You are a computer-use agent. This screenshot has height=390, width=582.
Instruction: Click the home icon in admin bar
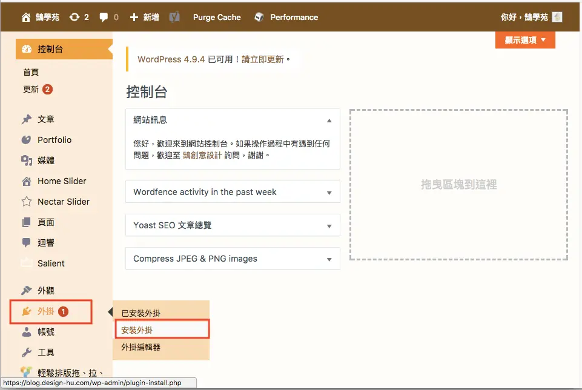pos(25,18)
